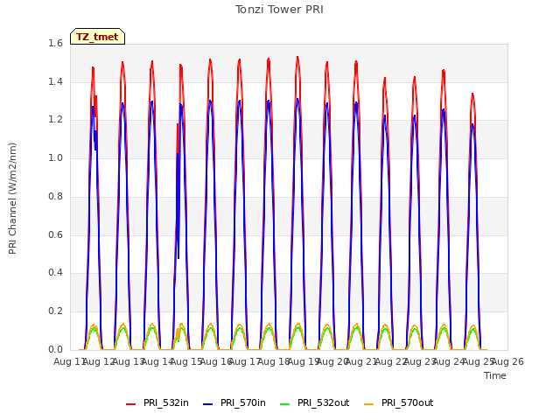Click the orange PRI_570out legend swatch
The height and width of the screenshot is (420, 560).
[368, 404]
